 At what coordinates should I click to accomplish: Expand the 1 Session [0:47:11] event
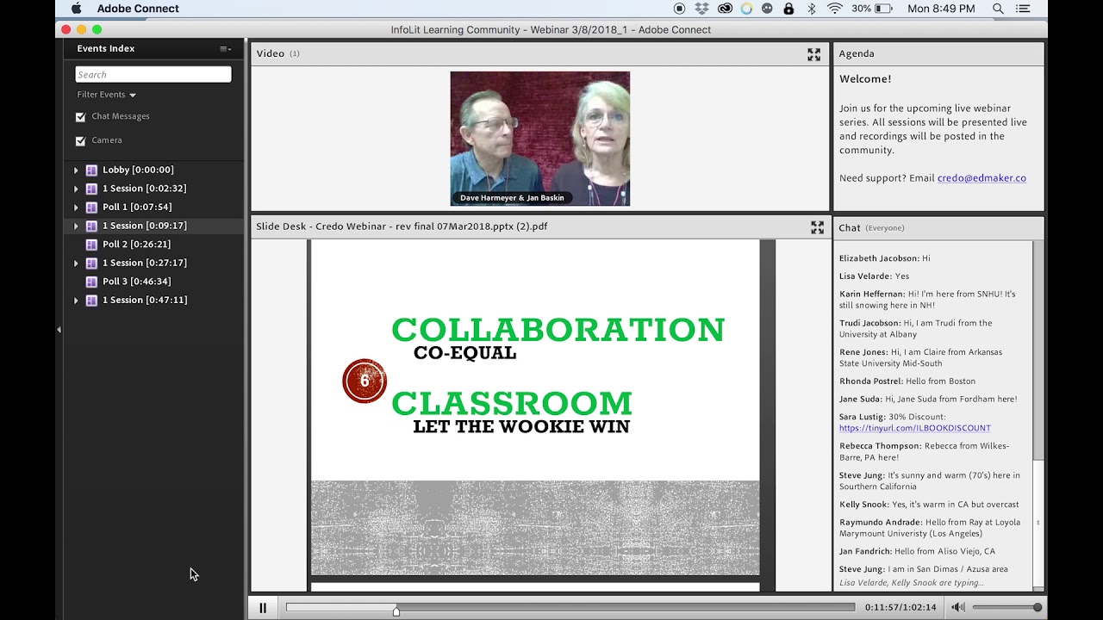pos(76,301)
